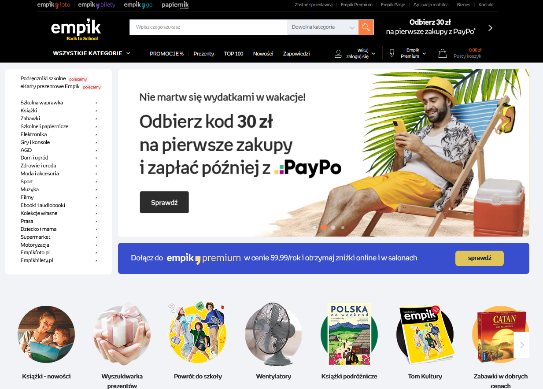
Task: Expand the WSZYSTKIE KATEGORIE menu
Action: [92, 53]
